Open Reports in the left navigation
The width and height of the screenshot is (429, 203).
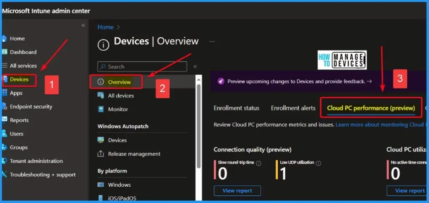click(x=19, y=120)
